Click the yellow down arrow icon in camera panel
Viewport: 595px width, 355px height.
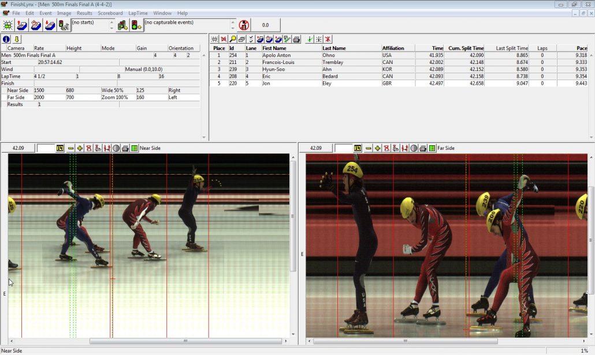[x=17, y=39]
